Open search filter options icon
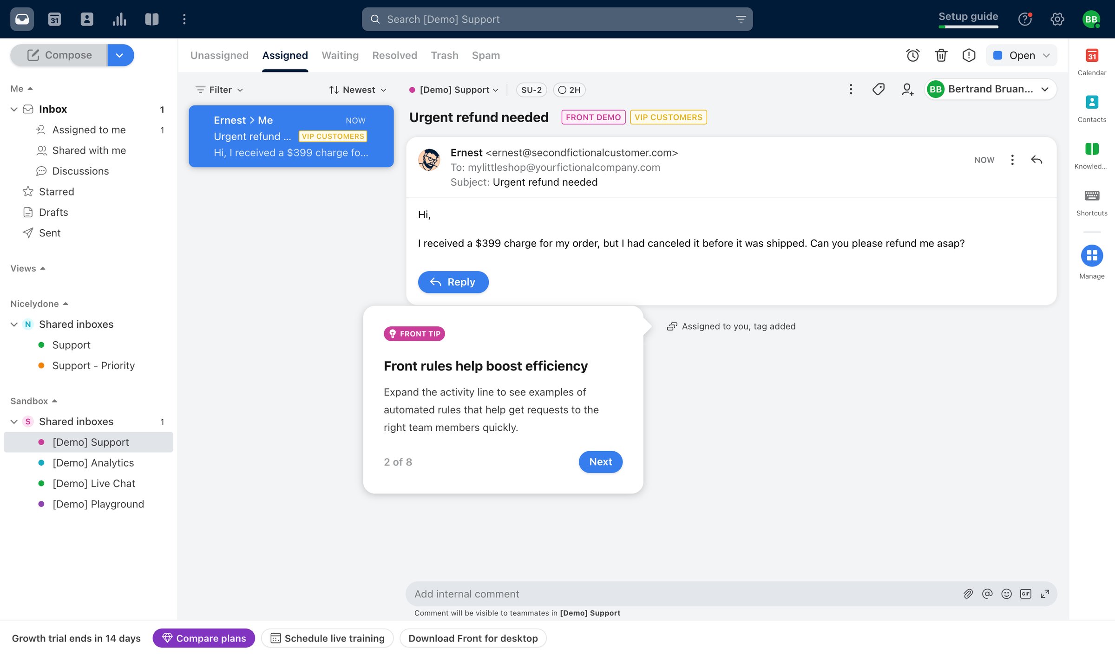This screenshot has width=1115, height=655. tap(741, 19)
